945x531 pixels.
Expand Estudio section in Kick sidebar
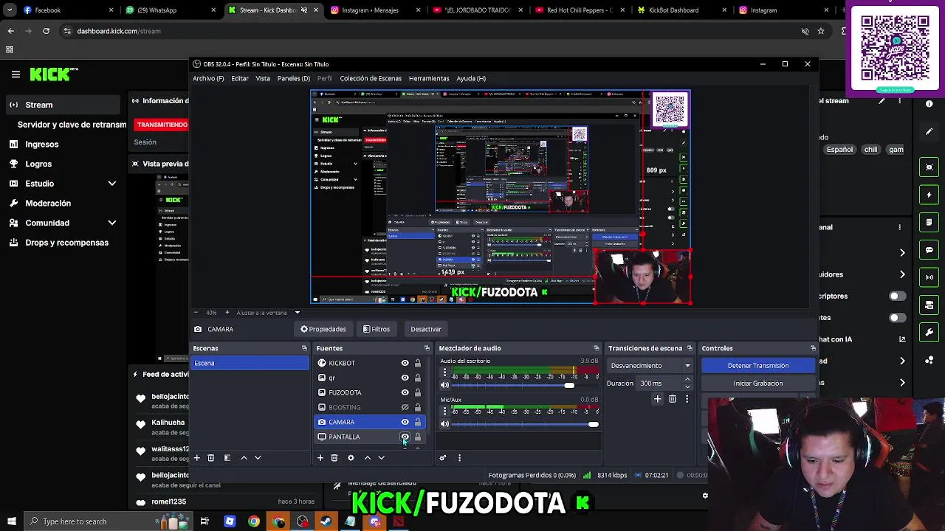112,184
